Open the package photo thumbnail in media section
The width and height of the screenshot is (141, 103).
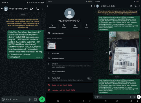coord(51,45)
